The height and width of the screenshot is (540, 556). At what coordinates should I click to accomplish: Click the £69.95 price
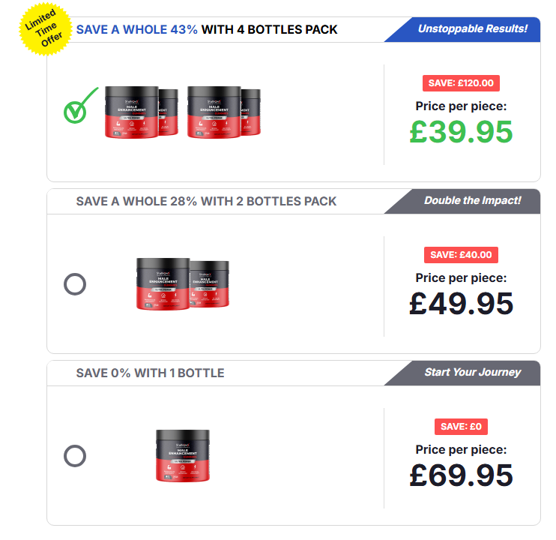(x=461, y=475)
